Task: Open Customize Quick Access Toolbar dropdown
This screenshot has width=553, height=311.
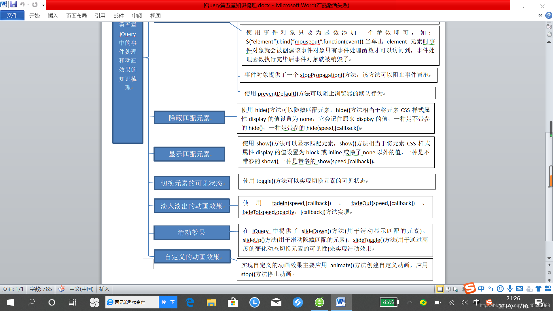Action: (43, 5)
